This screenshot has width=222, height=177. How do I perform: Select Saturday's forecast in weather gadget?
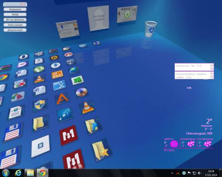171,143
